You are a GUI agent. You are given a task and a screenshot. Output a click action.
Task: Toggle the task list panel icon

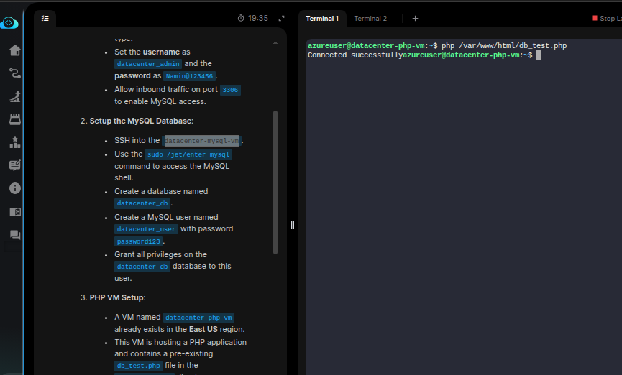point(45,18)
